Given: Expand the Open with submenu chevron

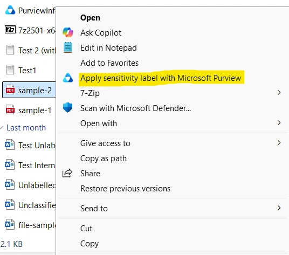Looking at the screenshot, I should tap(279, 123).
